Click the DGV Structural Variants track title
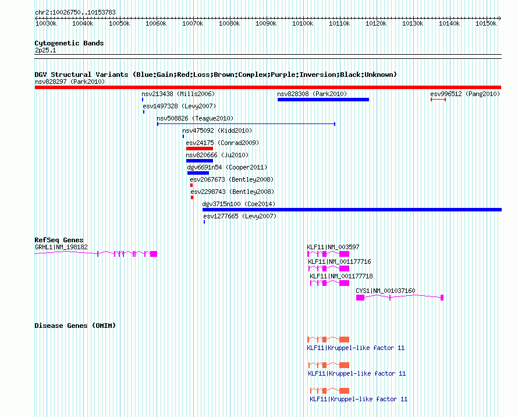 point(216,75)
